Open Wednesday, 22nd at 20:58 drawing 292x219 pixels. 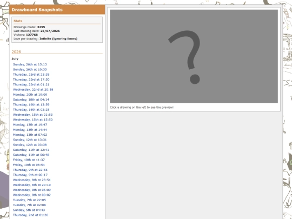(33, 90)
